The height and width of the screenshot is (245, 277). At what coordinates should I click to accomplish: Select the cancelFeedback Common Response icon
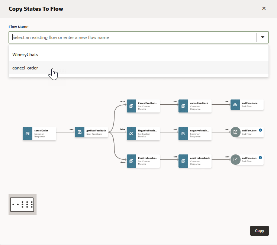coord(183,105)
